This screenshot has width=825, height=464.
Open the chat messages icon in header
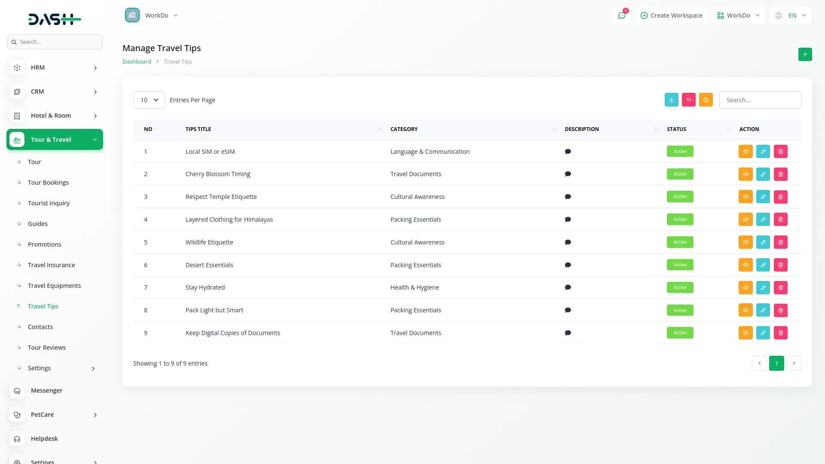point(621,15)
